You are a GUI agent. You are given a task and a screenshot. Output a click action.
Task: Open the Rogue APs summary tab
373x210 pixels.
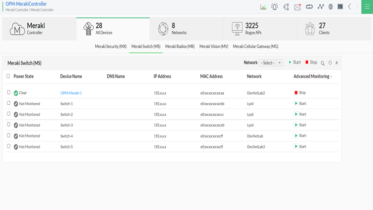coord(259,29)
